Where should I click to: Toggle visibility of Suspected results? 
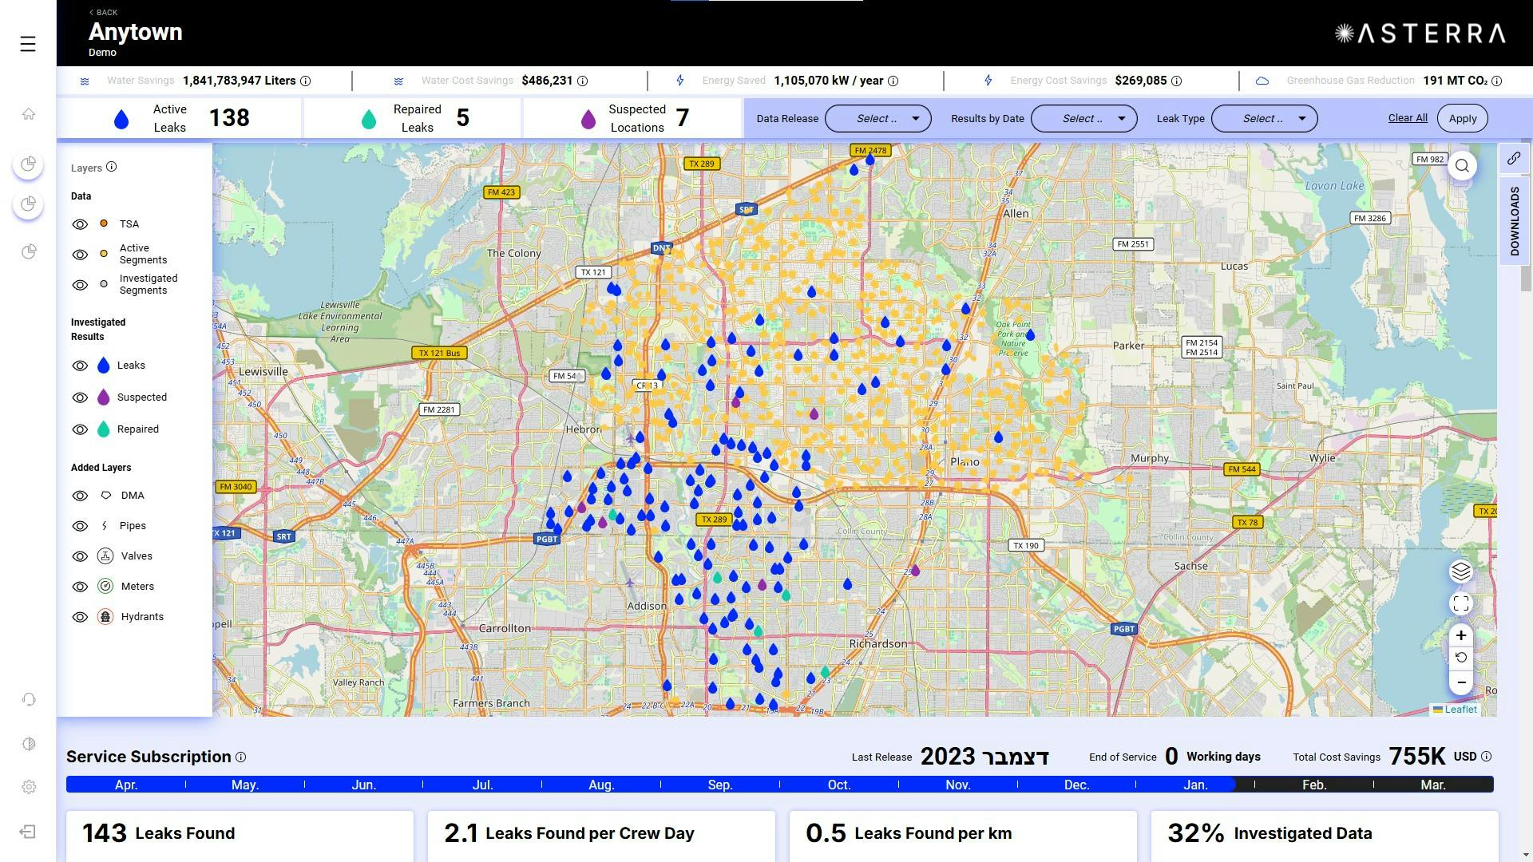pos(80,397)
